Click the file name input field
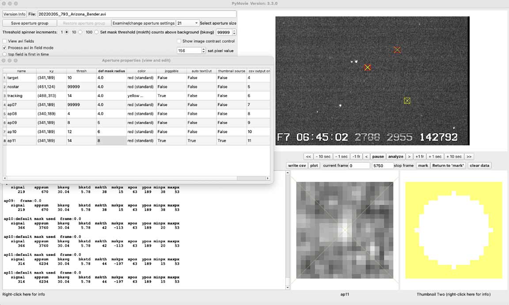This screenshot has height=305, width=509. (x=137, y=14)
